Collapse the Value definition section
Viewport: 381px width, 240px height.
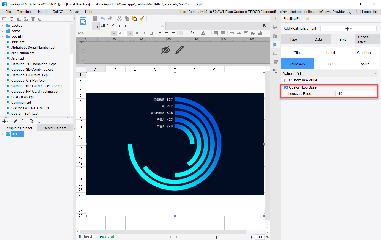[375, 74]
